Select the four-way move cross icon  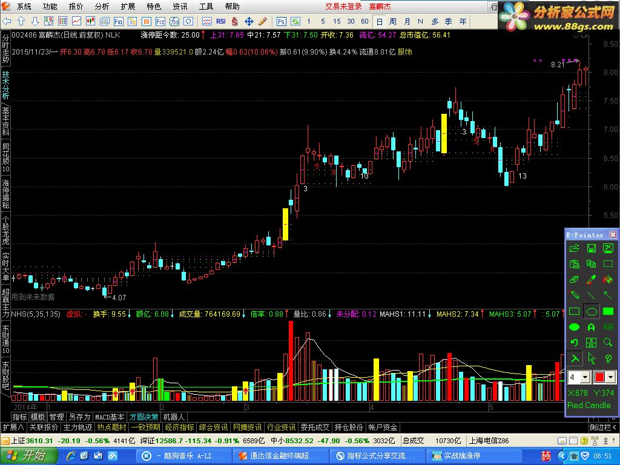[249, 21]
